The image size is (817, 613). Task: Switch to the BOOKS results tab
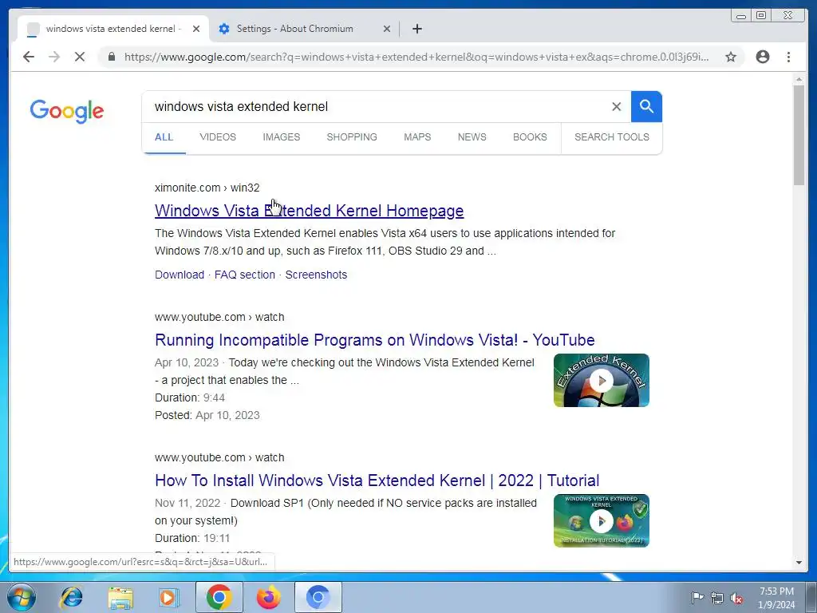coord(530,137)
